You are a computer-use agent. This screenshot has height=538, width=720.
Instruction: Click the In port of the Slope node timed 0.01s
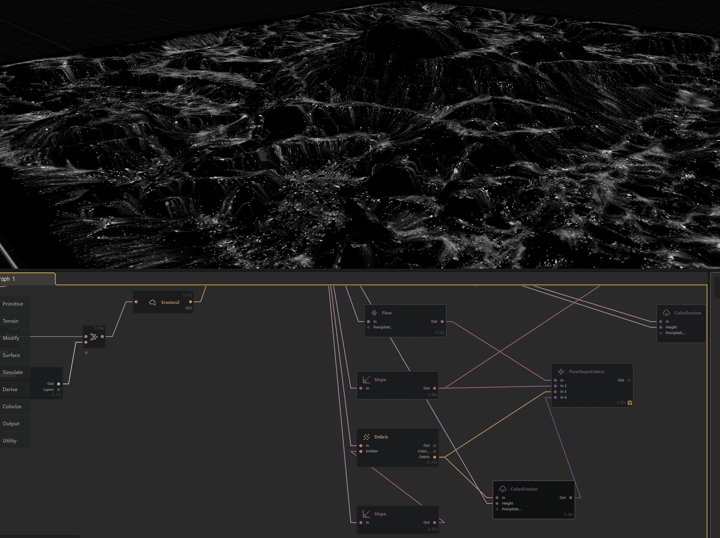(x=361, y=522)
